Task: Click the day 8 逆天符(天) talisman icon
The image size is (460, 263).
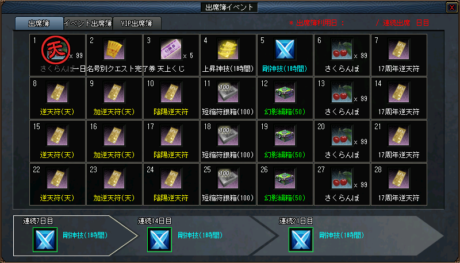Action: pos(57,93)
